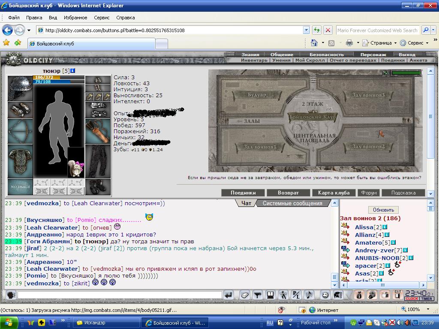Click the Mario Forever search box
This screenshot has height=329, width=439.
click(x=377, y=30)
